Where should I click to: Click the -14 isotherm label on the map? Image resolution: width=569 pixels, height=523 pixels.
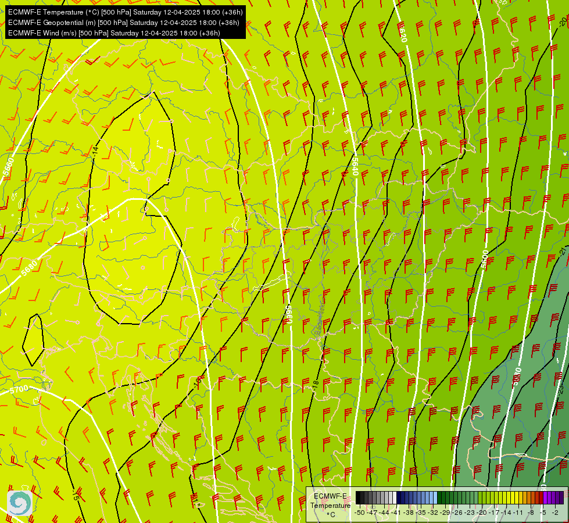[x=95, y=151]
